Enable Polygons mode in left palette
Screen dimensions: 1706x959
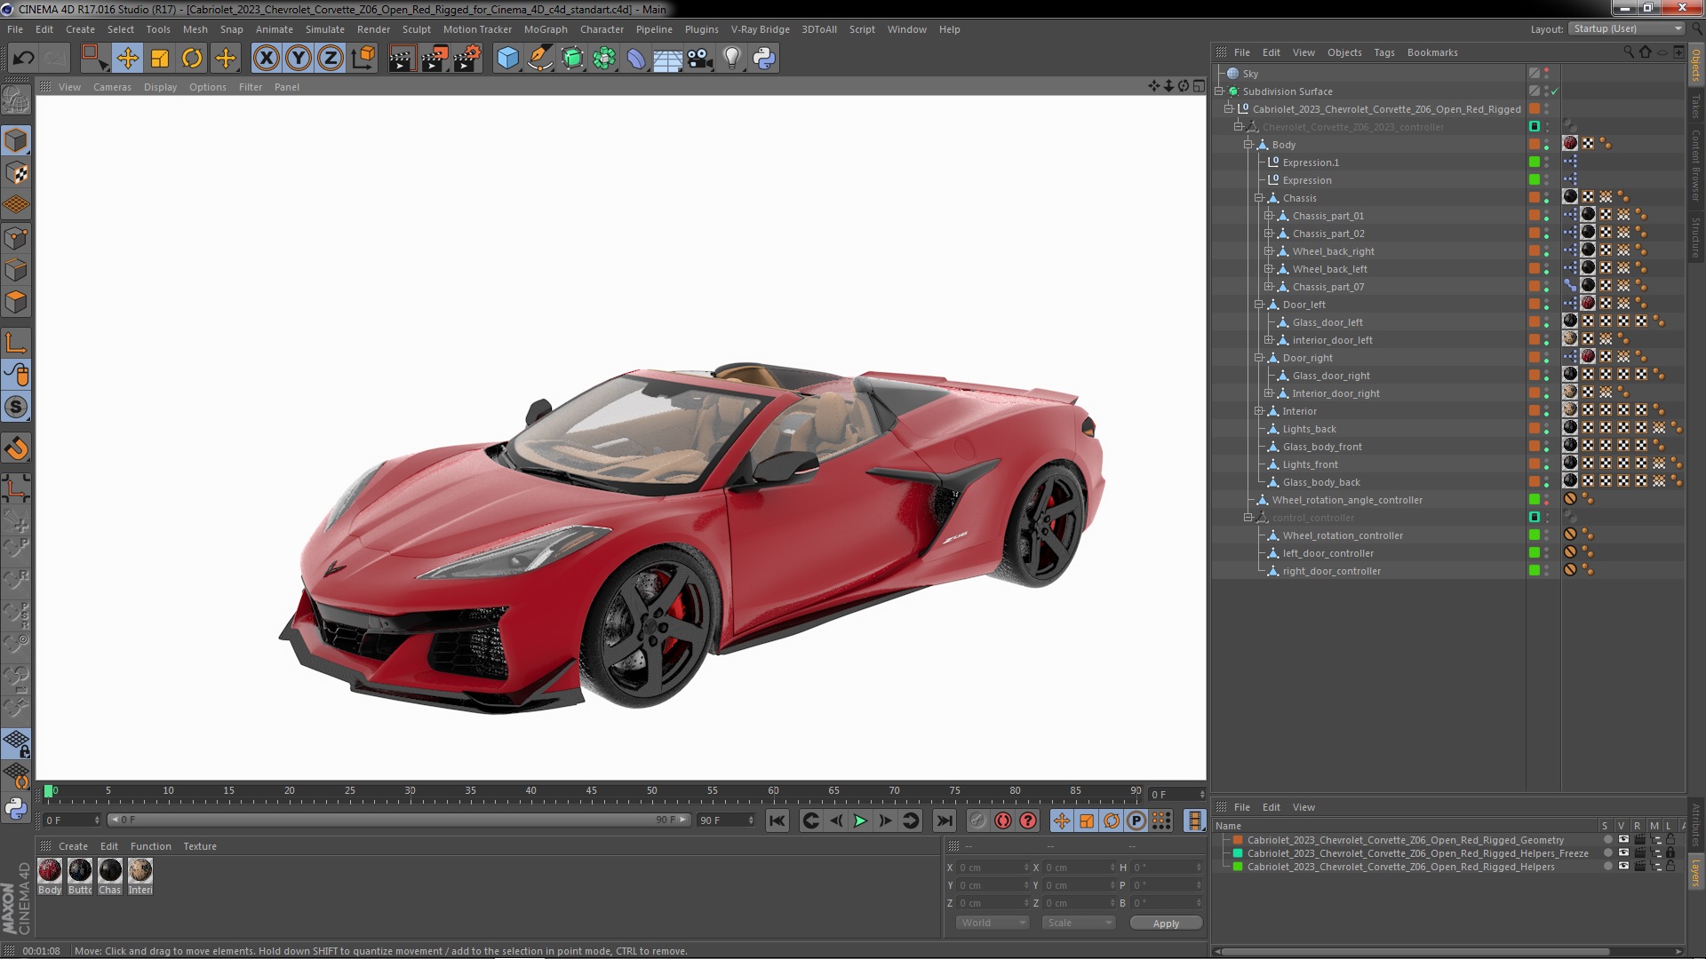pyautogui.click(x=16, y=303)
